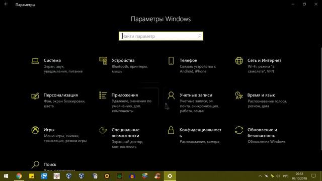Show hidden tray icons chevron
The image size is (322, 181).
tap(260, 176)
